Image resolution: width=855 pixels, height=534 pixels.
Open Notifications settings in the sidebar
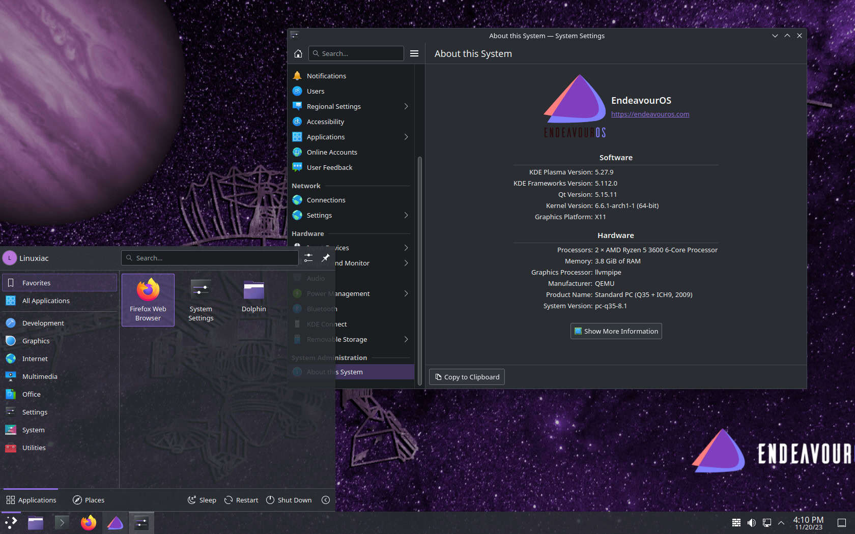(325, 75)
